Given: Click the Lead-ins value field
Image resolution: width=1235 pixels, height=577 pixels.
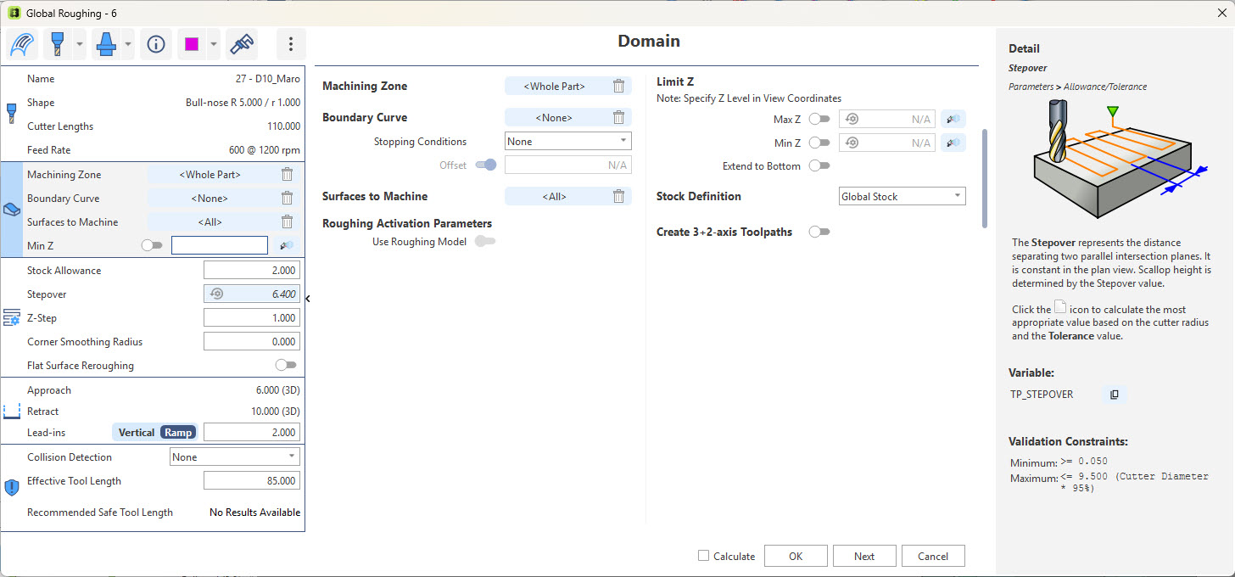Looking at the screenshot, I should 252,433.
